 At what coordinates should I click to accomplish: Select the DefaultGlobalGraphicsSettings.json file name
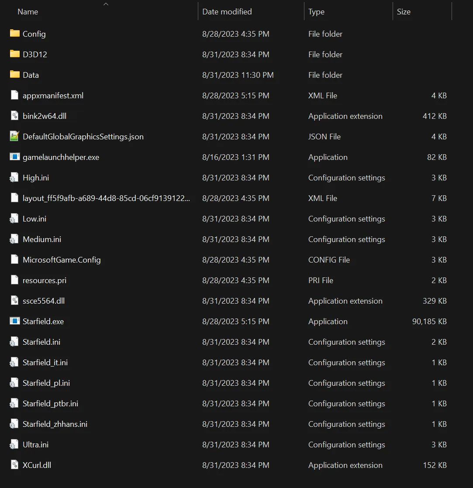[83, 137]
